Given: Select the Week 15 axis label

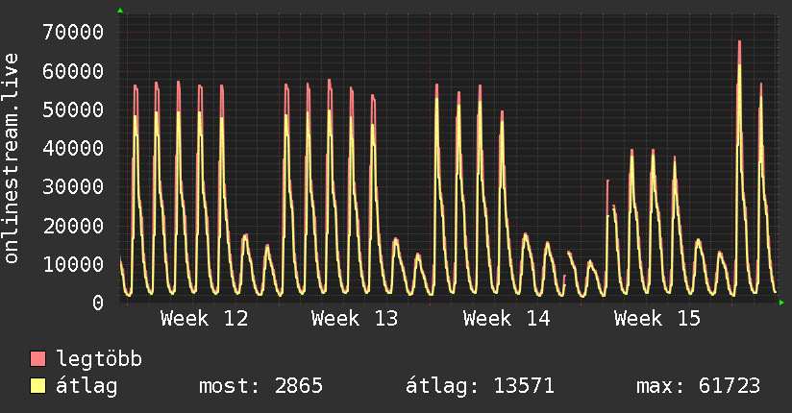Looking at the screenshot, I should (657, 319).
